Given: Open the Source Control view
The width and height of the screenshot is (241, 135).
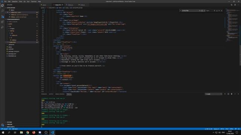Looking at the screenshot, I should tap(2, 16).
